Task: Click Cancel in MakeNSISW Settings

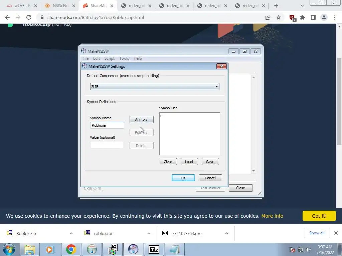Action: 210,178
